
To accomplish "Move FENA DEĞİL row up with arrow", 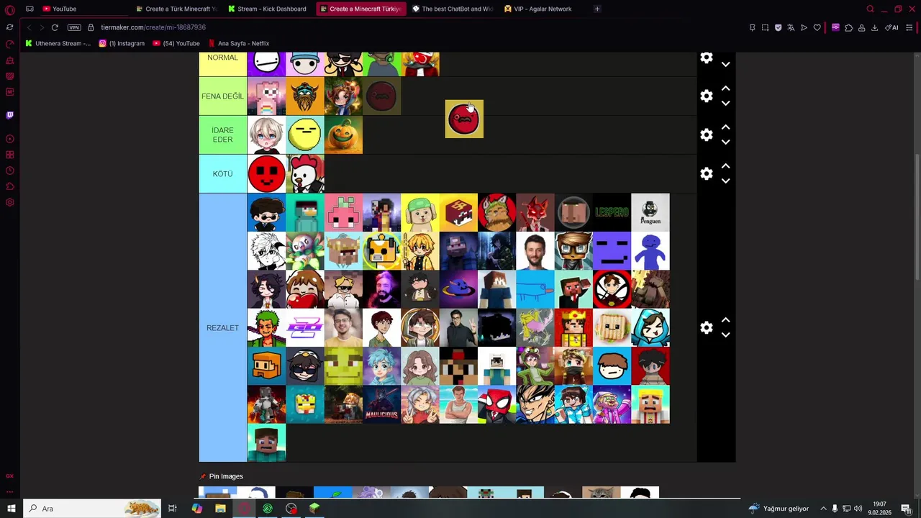I will (725, 88).
